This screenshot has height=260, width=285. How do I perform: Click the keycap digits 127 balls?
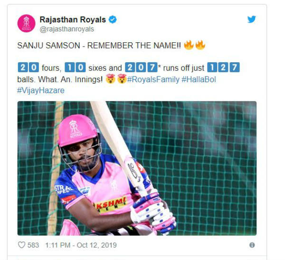point(224,67)
